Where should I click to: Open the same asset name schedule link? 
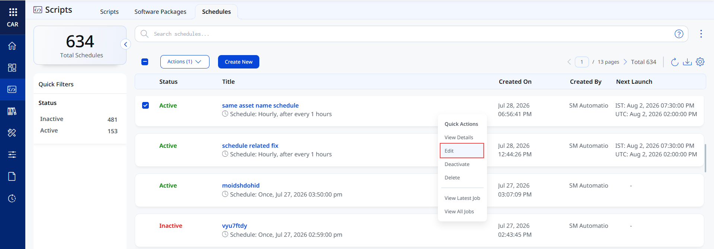pos(260,105)
